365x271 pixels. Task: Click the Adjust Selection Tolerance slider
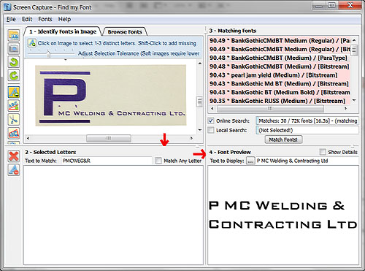(48, 53)
